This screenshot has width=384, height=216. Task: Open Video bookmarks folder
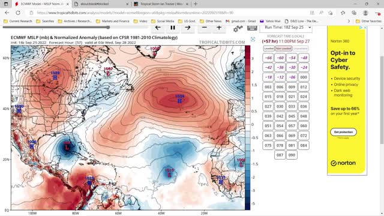pos(140,21)
